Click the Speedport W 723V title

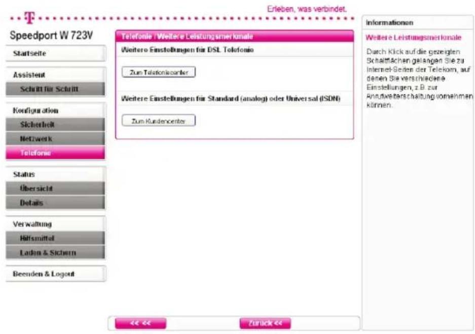pos(51,35)
